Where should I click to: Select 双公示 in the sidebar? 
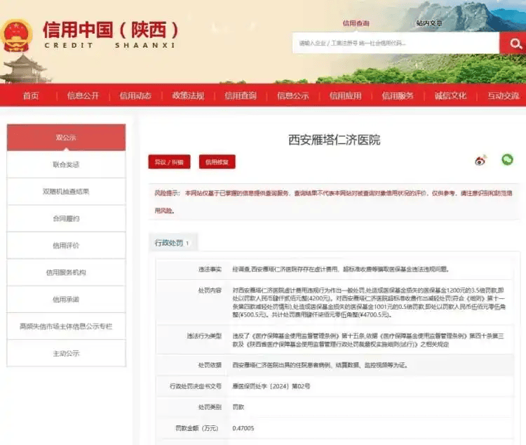(x=66, y=138)
